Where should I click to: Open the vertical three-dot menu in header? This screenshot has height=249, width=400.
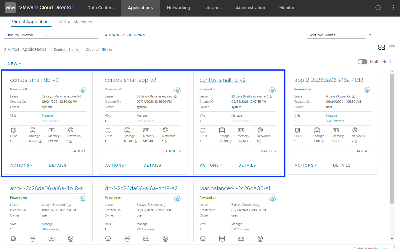click(393, 8)
